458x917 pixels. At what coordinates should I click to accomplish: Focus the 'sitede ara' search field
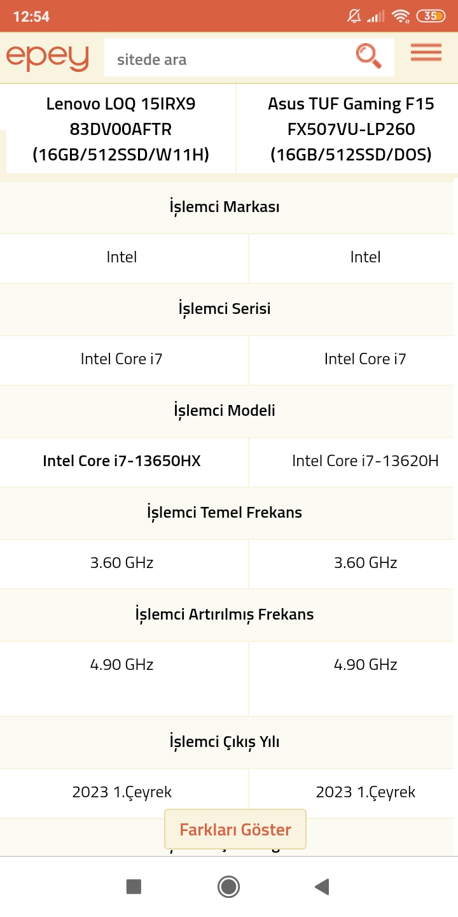click(229, 60)
